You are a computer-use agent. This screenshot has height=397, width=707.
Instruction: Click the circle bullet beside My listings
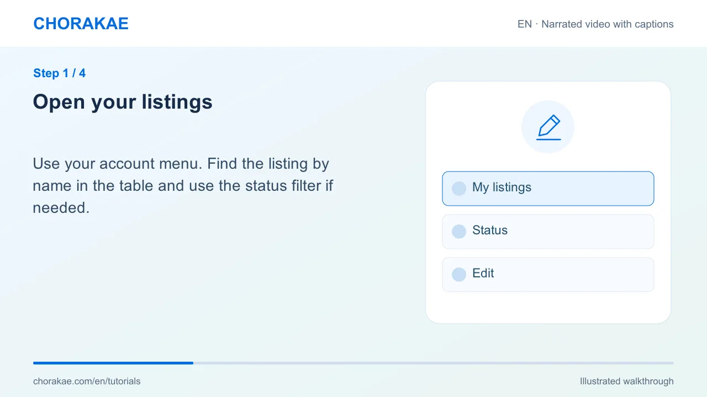coord(459,189)
